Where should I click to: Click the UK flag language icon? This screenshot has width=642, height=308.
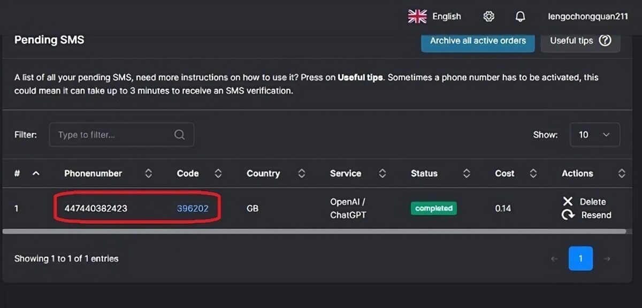click(x=417, y=17)
